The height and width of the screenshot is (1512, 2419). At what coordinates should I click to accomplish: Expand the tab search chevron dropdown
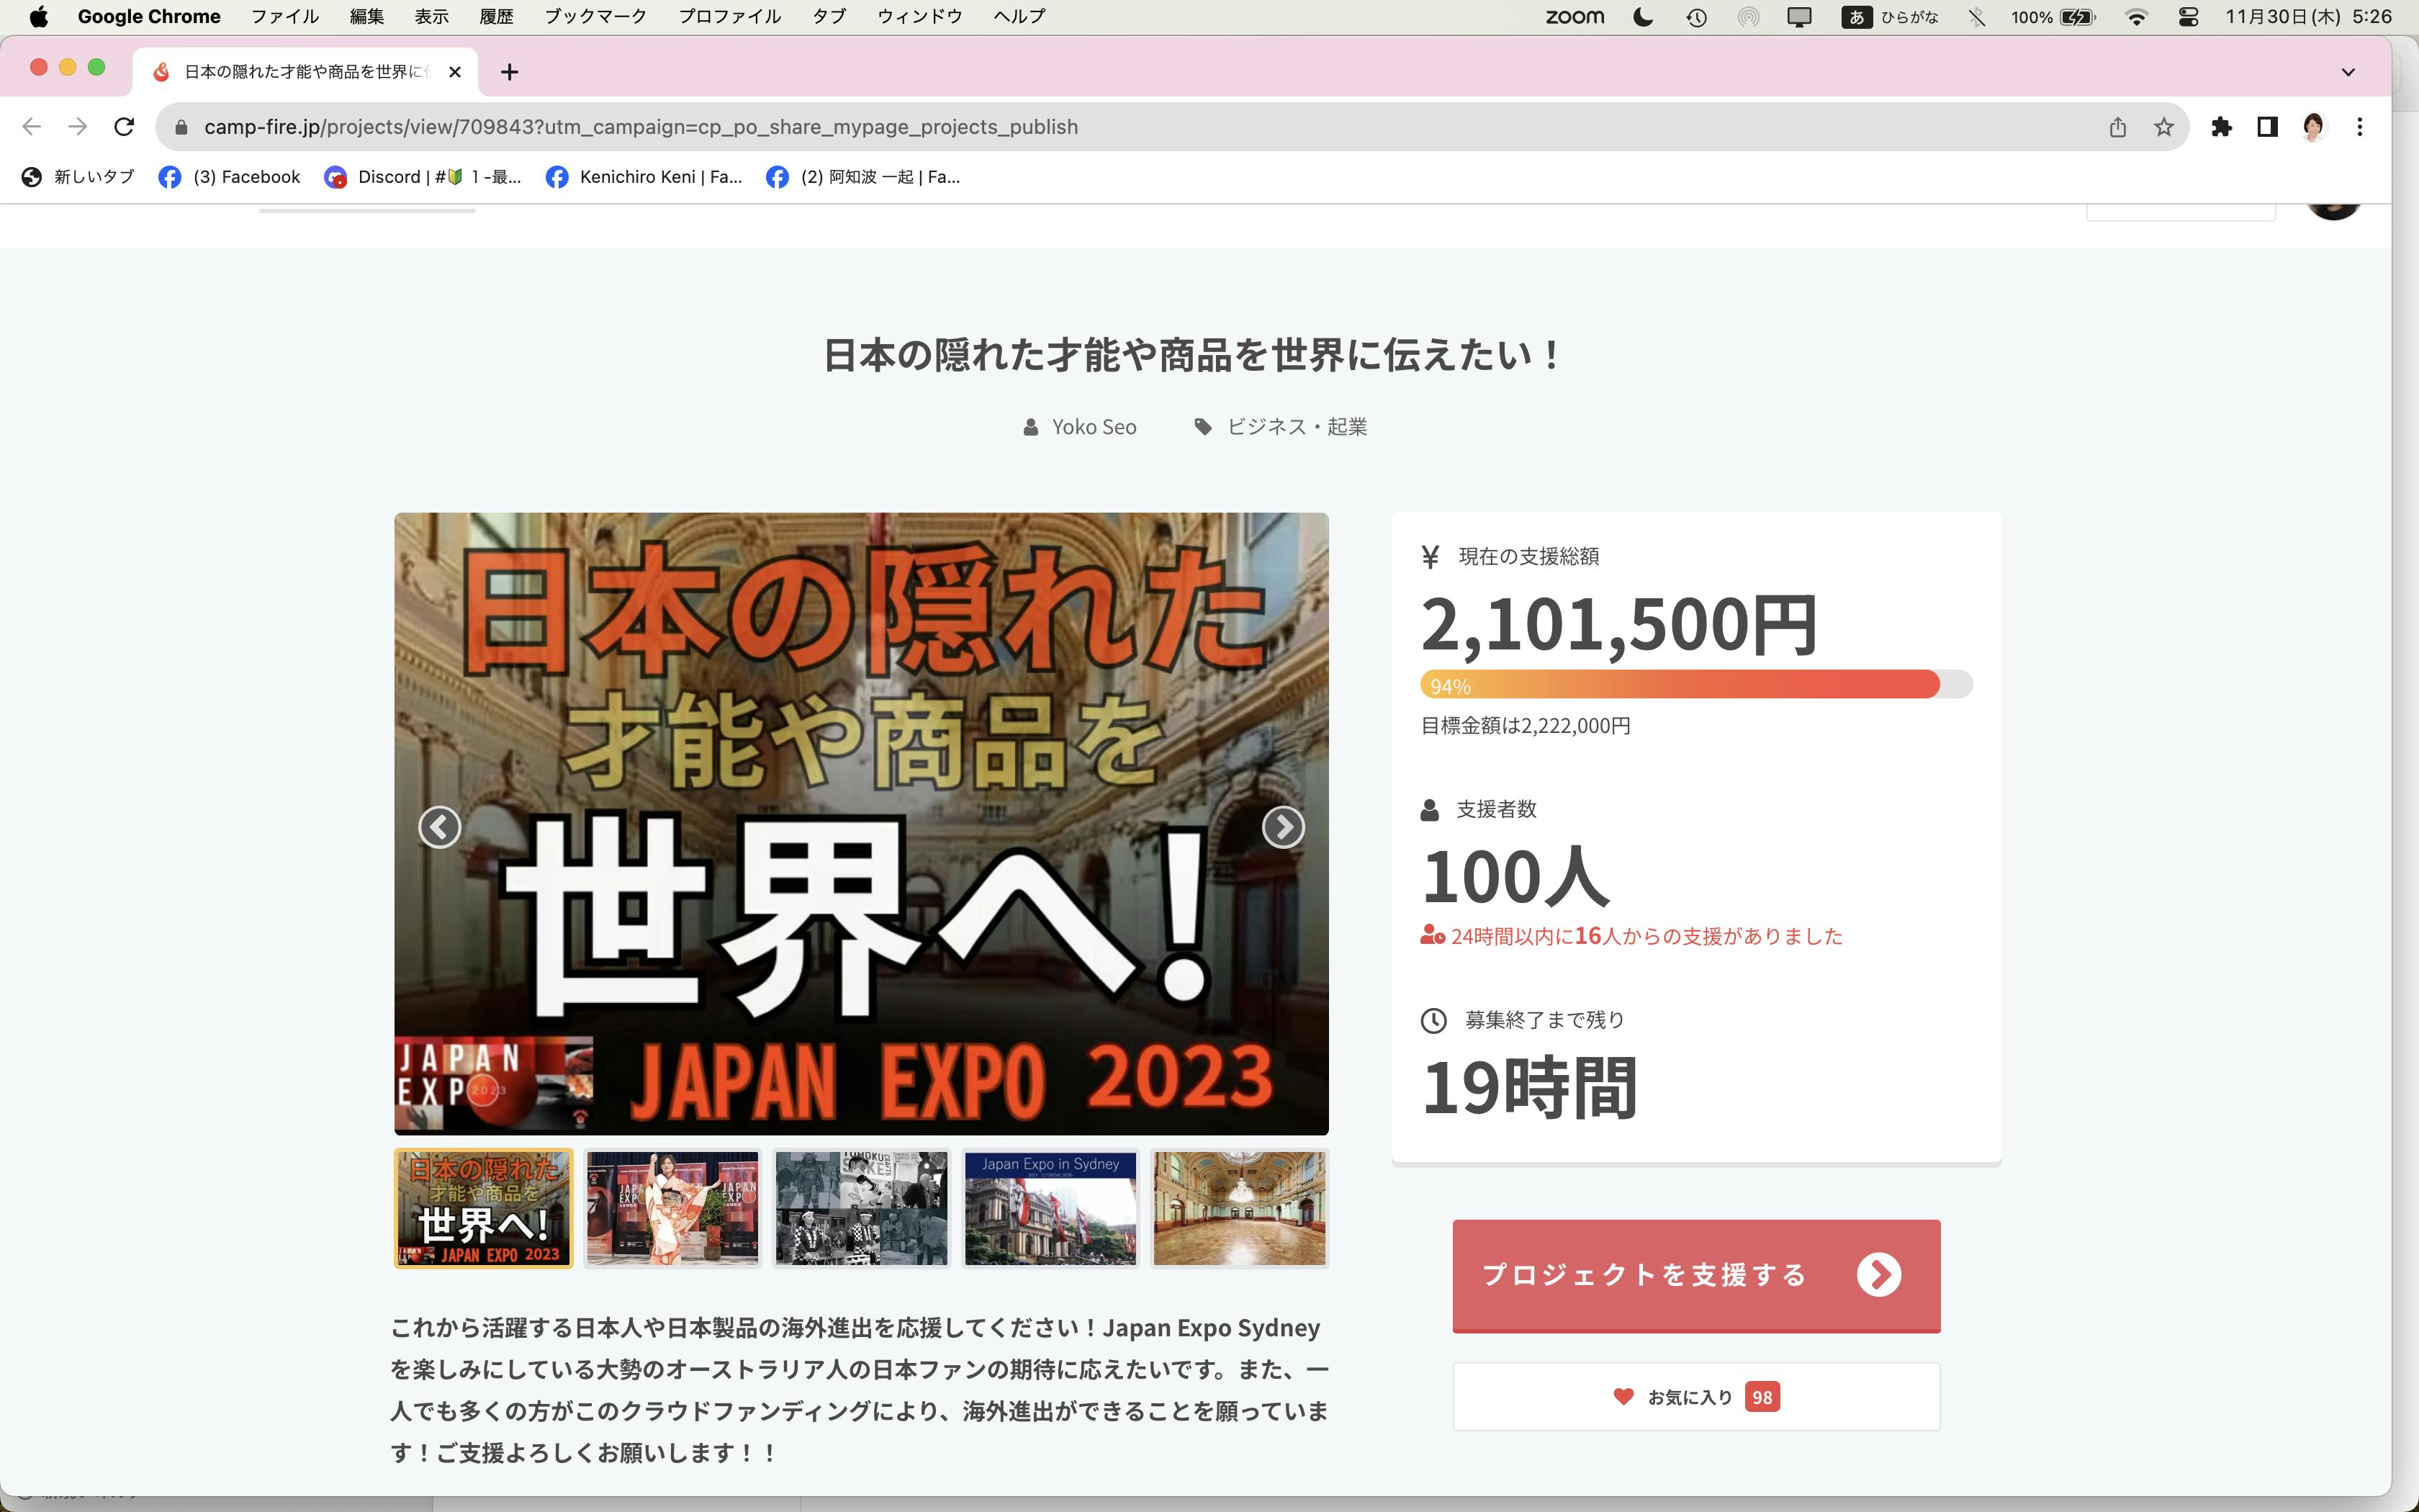click(x=2348, y=72)
